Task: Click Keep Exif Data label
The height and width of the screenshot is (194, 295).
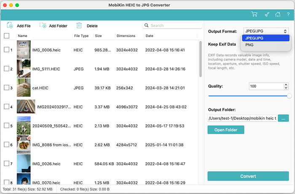Action: tap(222, 44)
